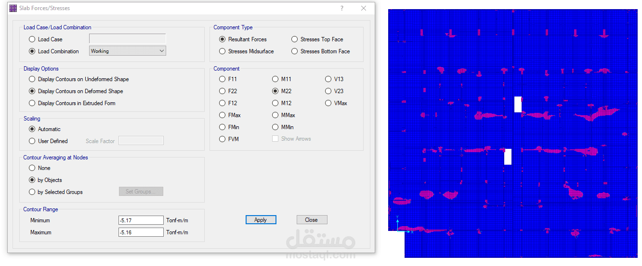The image size is (642, 266).
Task: Select the FMin component
Action: (x=223, y=127)
